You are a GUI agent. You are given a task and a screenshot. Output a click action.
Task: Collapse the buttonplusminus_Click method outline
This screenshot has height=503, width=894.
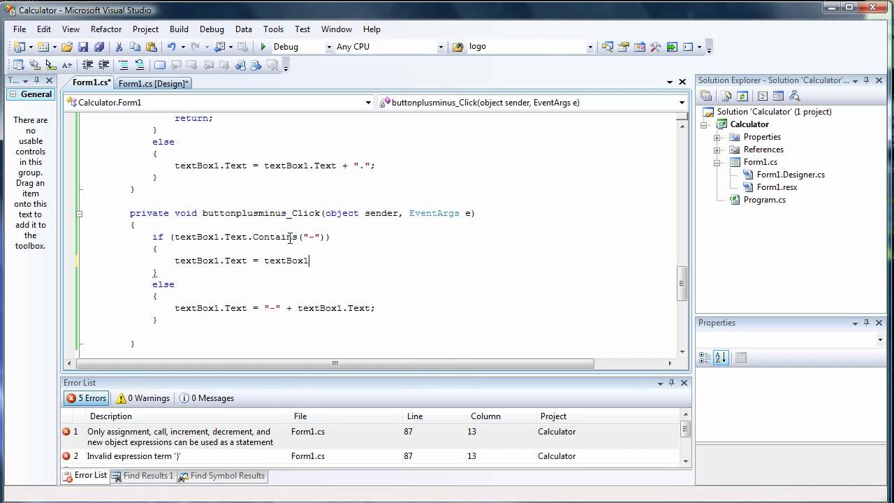coord(79,214)
